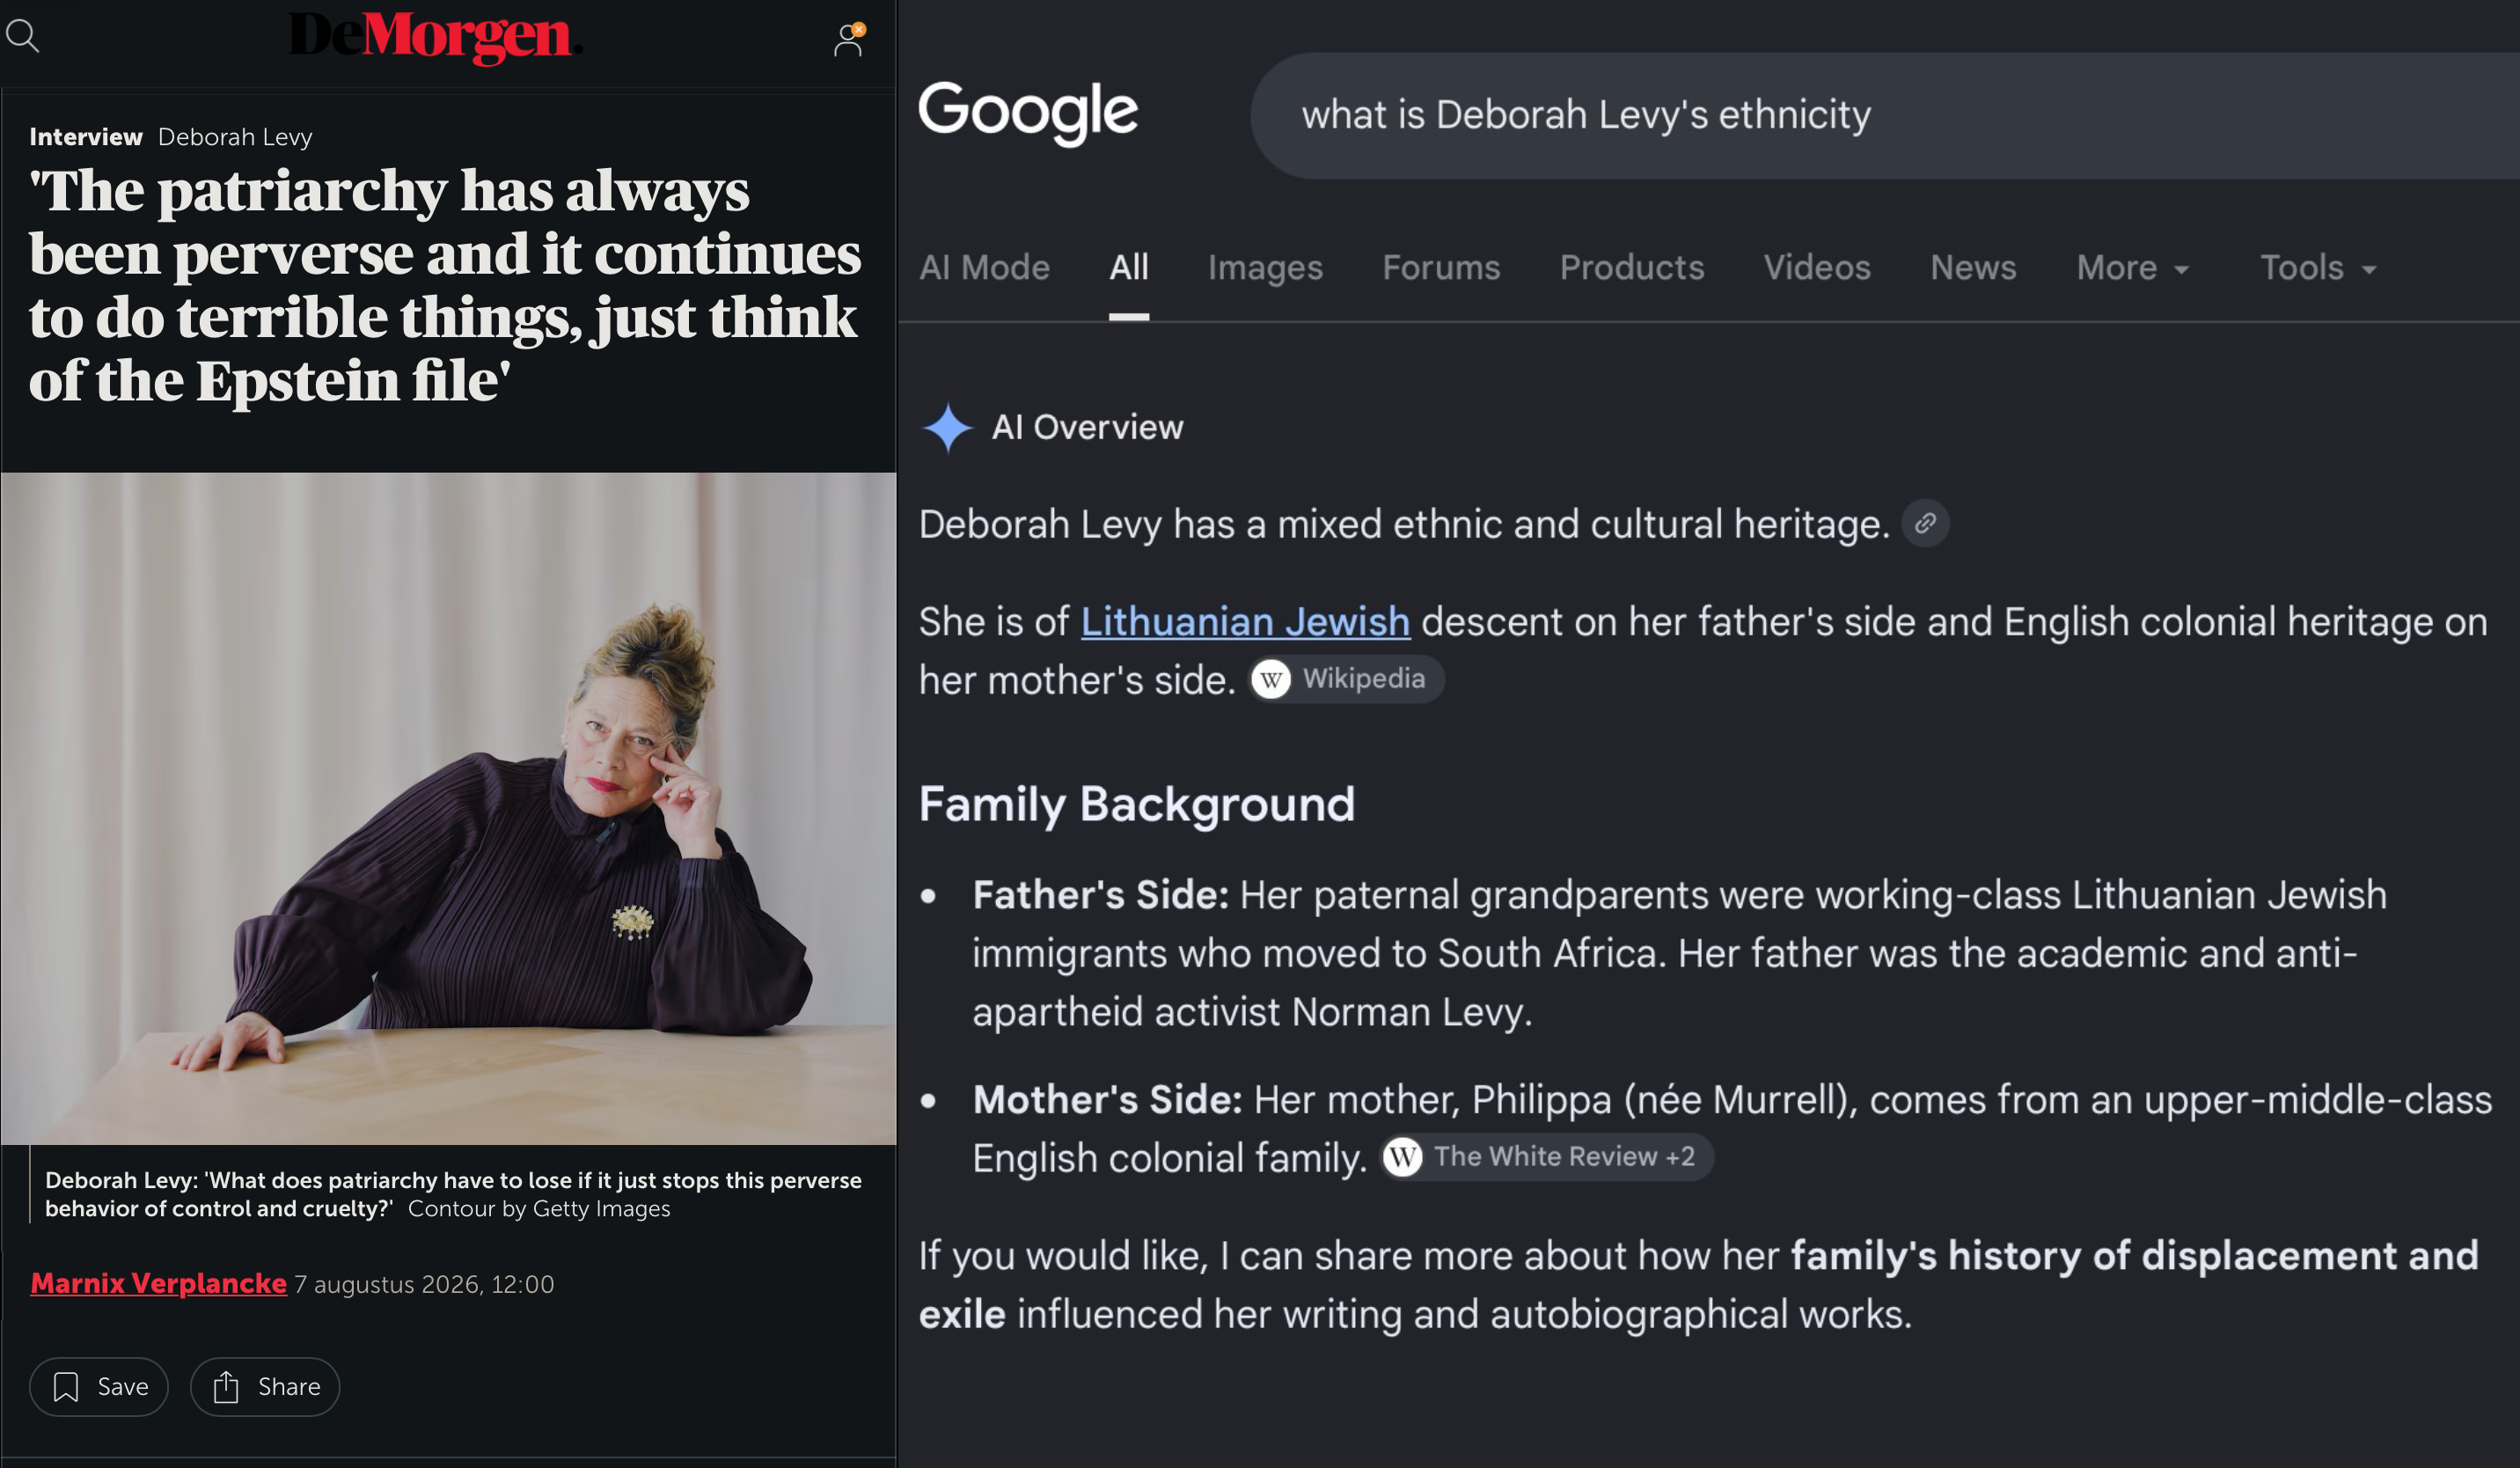Click the AI Overview sparkle icon

(947, 428)
